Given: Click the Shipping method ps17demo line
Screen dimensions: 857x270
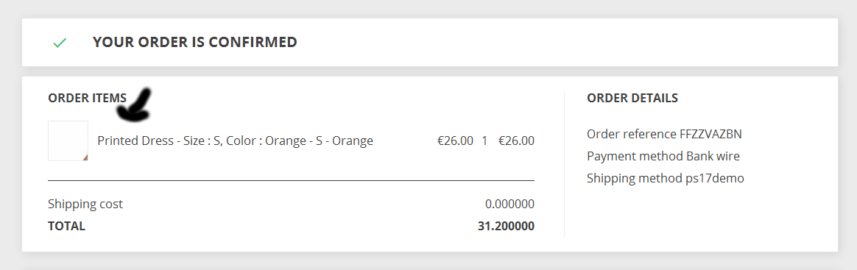Looking at the screenshot, I should tap(665, 178).
